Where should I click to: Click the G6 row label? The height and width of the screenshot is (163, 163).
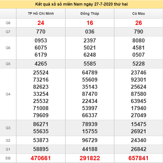coord(8,48)
